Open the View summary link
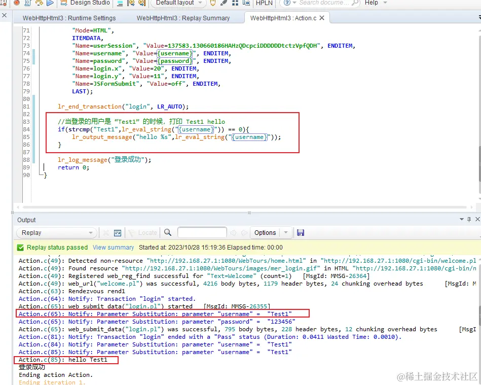 click(x=113, y=248)
